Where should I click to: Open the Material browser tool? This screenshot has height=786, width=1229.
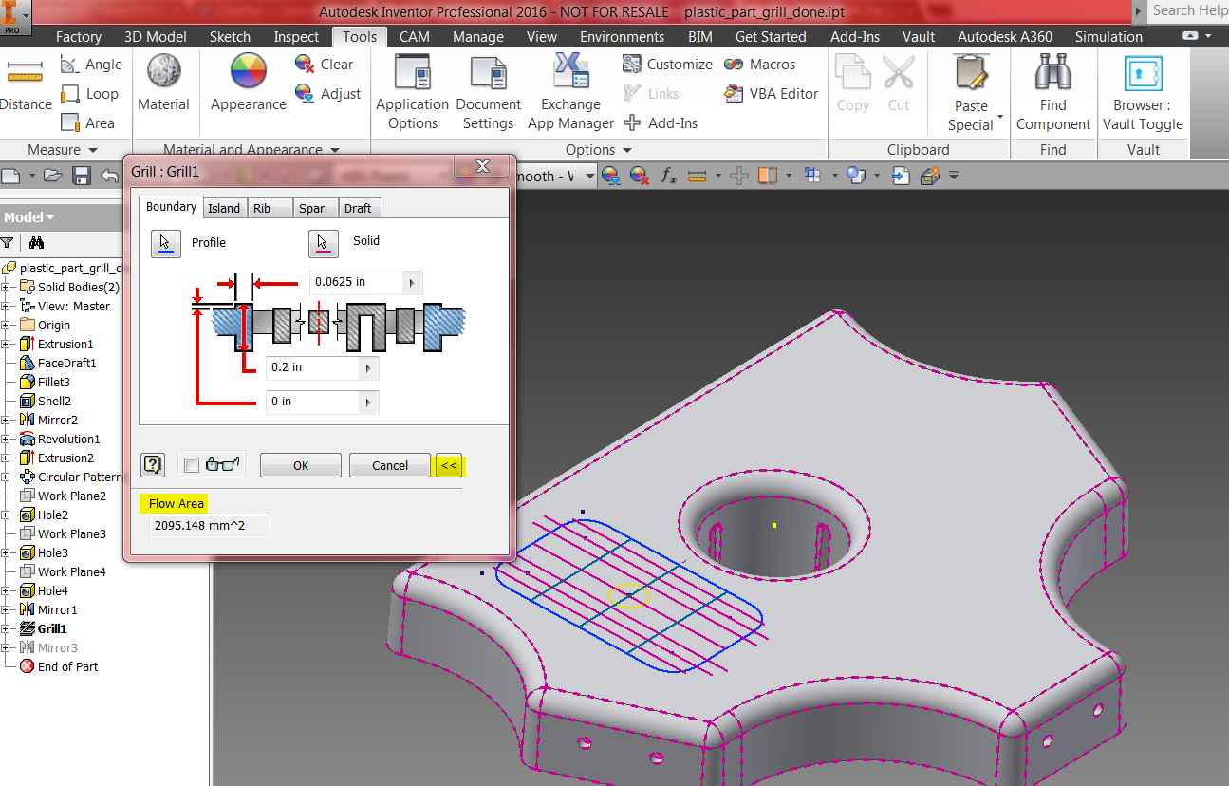(163, 83)
